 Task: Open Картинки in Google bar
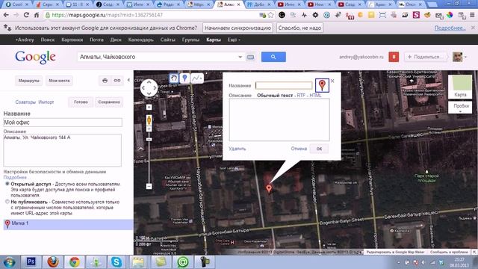click(x=72, y=40)
